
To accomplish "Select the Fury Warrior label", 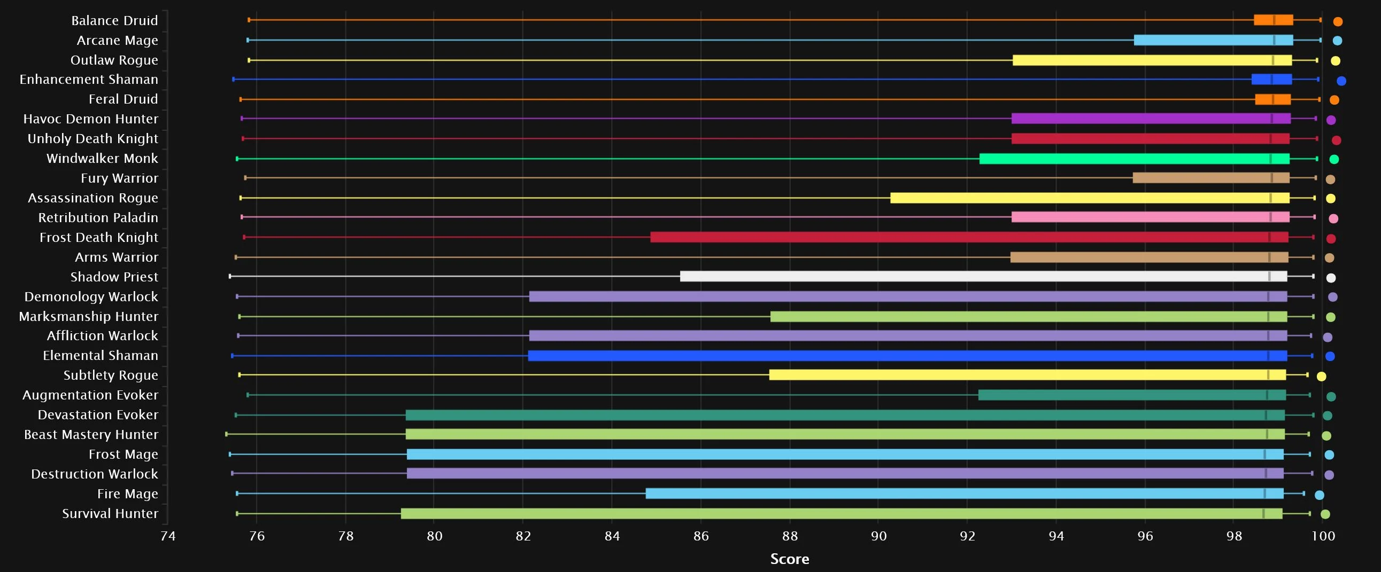I will [x=120, y=178].
